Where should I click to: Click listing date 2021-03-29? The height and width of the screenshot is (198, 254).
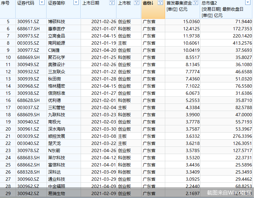(x=104, y=179)
